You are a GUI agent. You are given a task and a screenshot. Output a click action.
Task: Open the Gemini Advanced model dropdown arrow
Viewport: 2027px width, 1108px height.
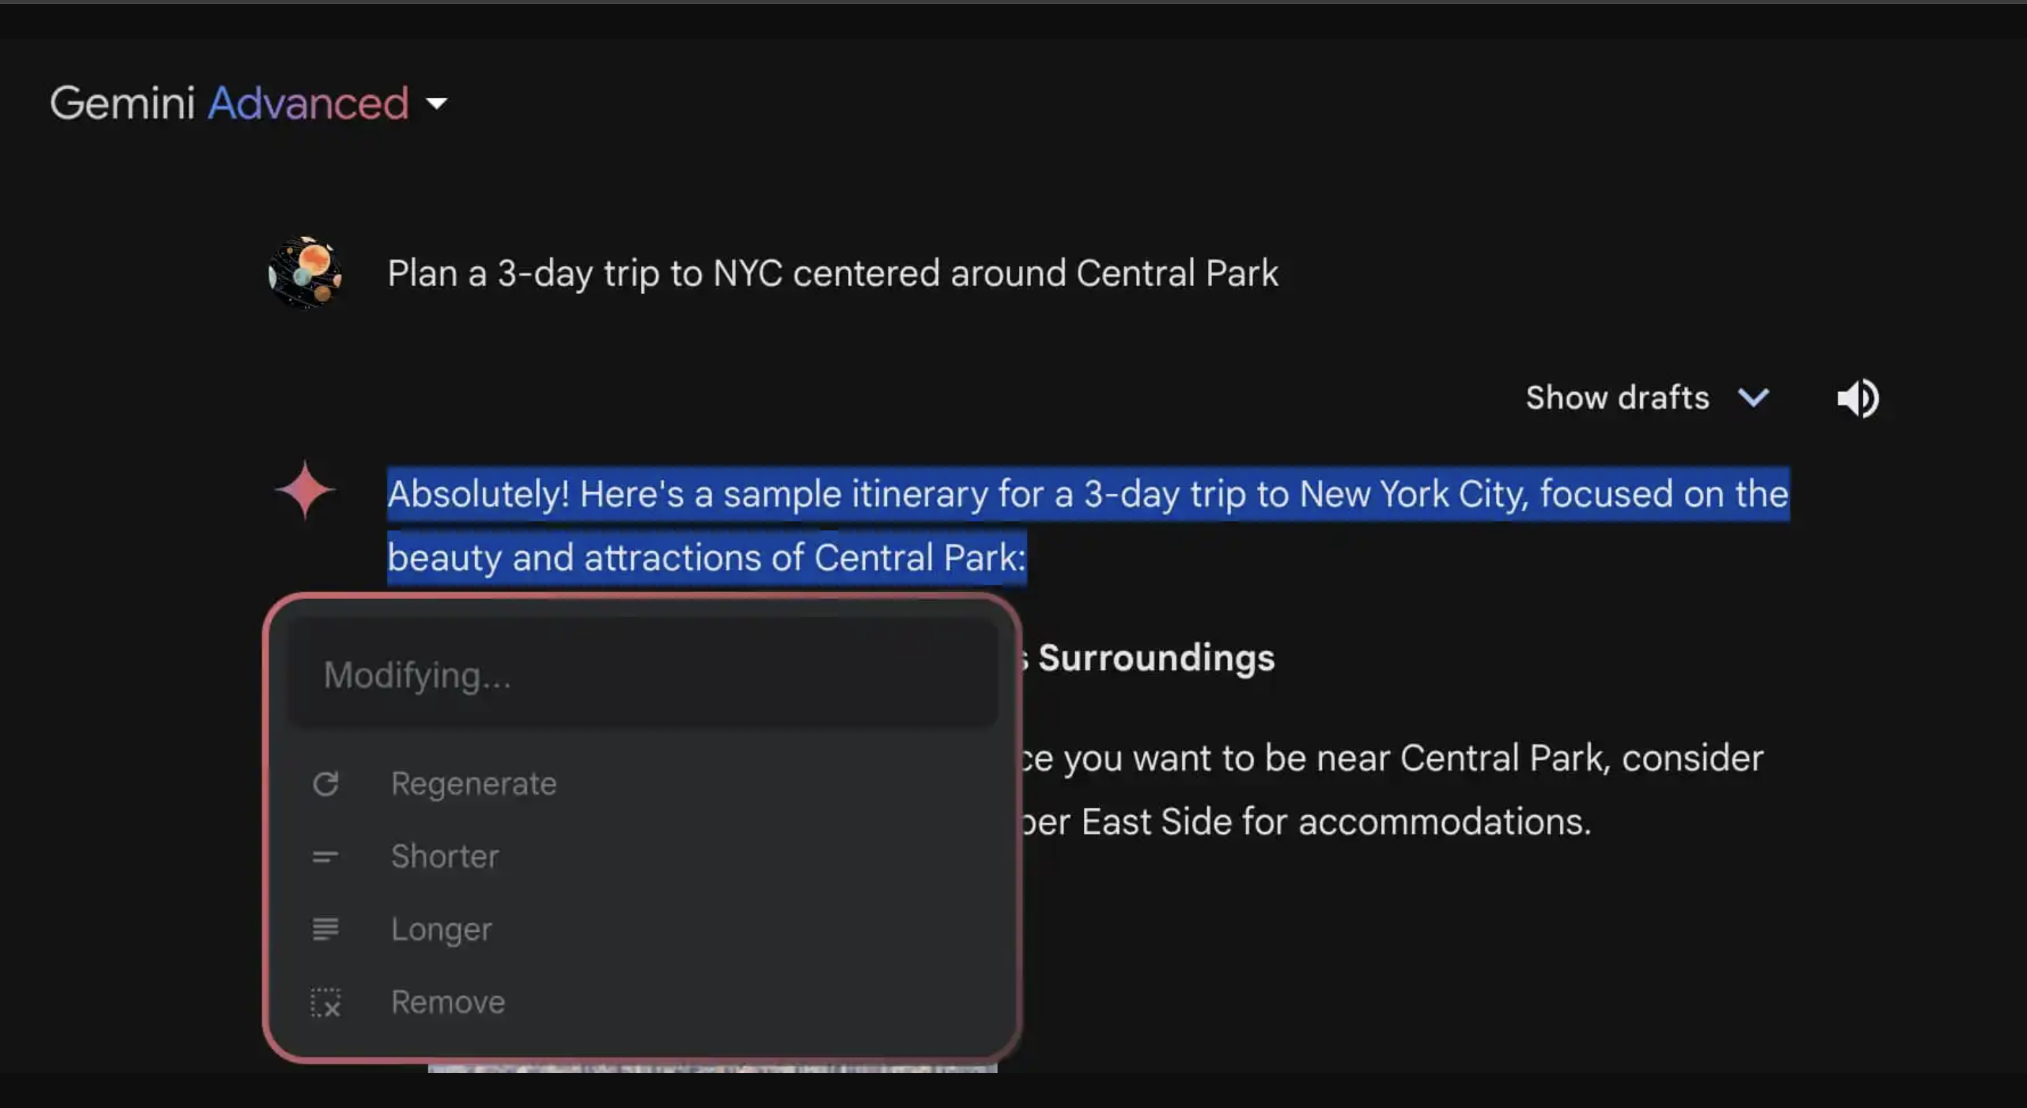point(436,103)
